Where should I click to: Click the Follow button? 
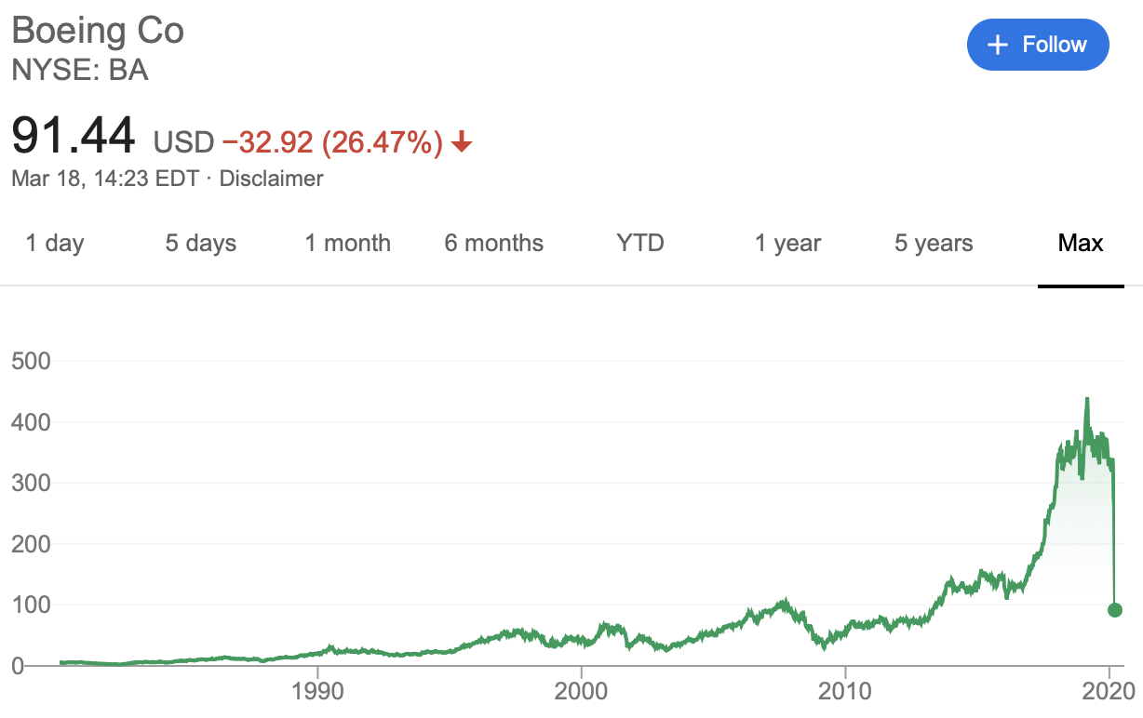(x=1038, y=45)
